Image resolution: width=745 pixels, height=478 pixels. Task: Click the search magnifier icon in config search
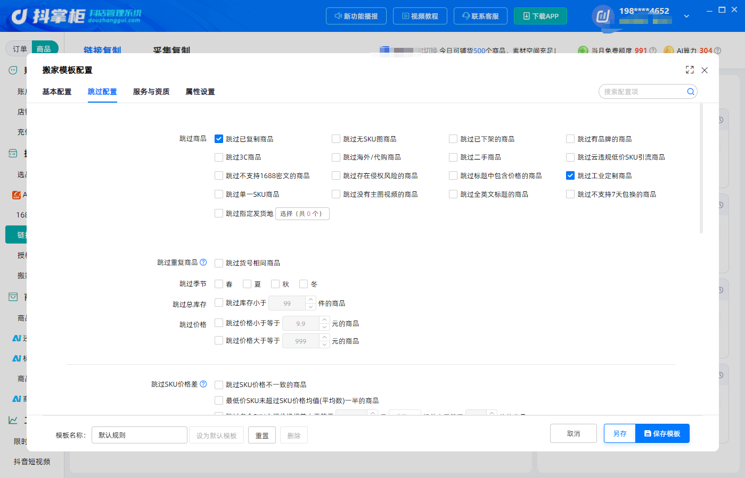(x=691, y=91)
